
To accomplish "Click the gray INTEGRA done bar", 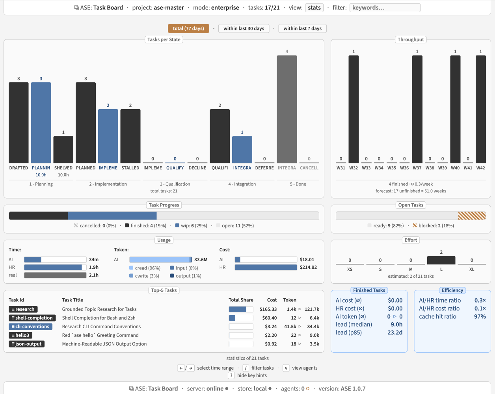I will tap(287, 109).
